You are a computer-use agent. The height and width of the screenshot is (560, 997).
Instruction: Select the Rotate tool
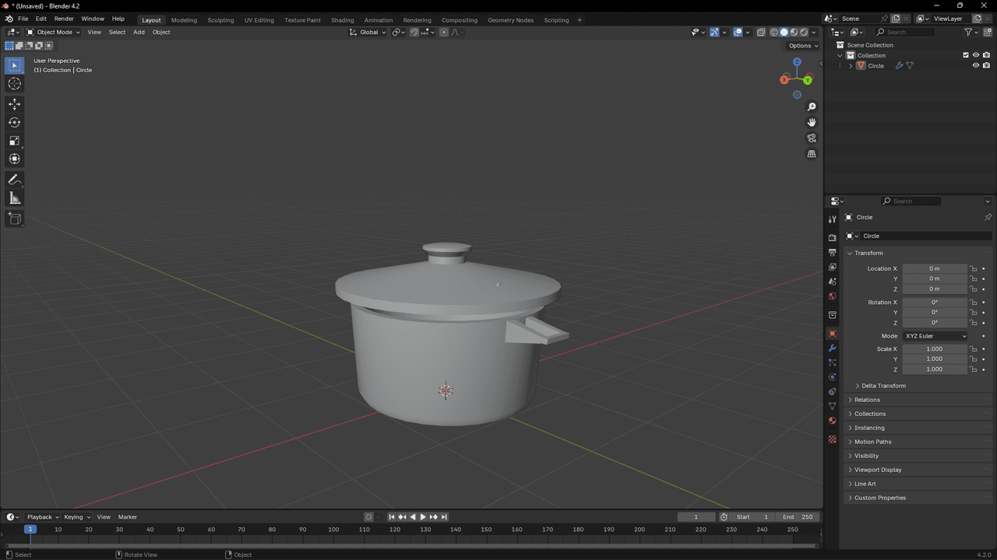coord(14,122)
